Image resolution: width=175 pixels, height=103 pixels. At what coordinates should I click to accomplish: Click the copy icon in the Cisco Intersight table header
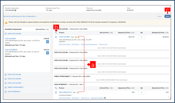[x=56, y=88]
